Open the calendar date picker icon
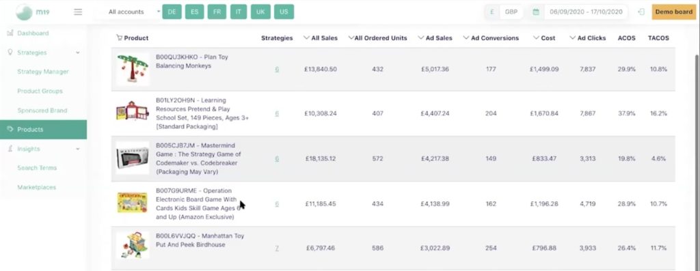The width and height of the screenshot is (700, 271). (x=536, y=12)
